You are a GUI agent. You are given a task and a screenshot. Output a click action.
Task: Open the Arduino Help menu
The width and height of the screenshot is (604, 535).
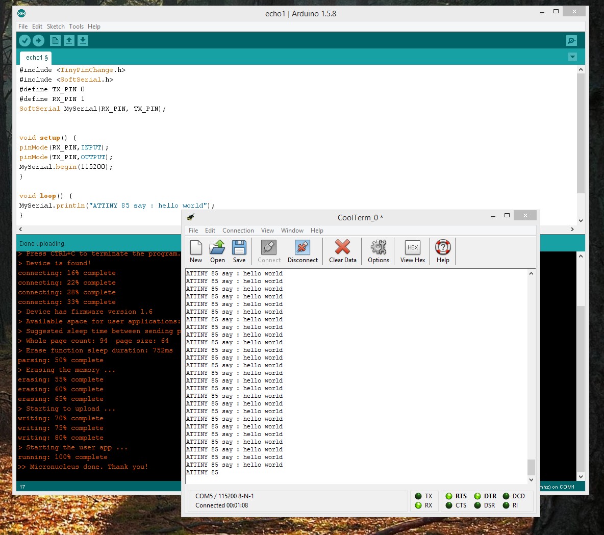point(94,26)
